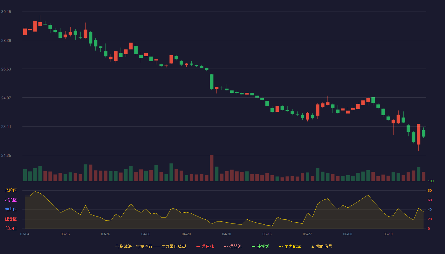Select the 03-26 date label

click(106, 234)
